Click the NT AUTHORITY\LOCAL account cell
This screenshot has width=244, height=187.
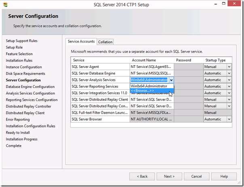[152, 119]
